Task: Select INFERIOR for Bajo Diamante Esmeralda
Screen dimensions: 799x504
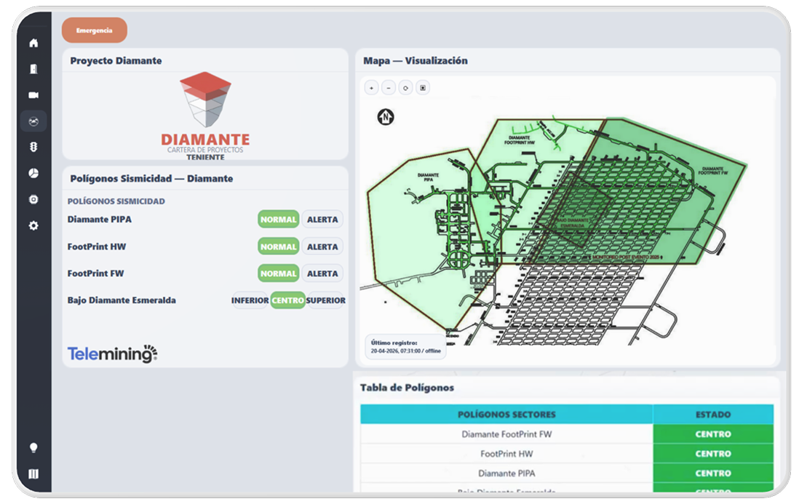Action: 250,300
